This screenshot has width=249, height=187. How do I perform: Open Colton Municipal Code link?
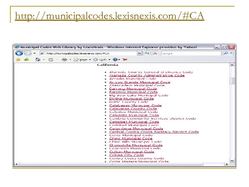(x=132, y=152)
